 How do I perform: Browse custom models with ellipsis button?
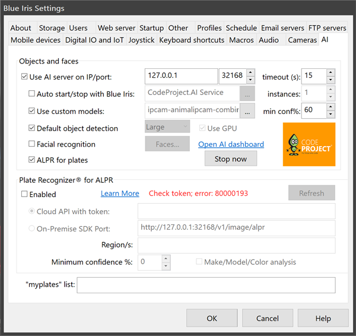coord(247,111)
